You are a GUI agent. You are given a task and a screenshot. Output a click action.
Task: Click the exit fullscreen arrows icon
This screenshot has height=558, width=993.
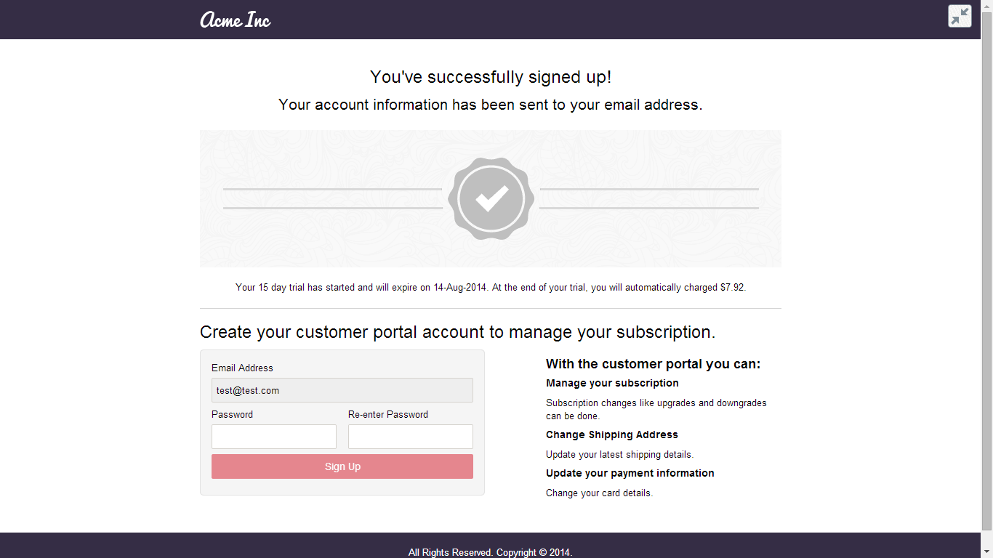point(960,16)
